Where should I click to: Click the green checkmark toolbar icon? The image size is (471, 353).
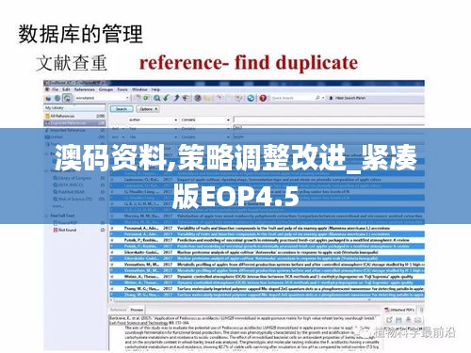[166, 98]
